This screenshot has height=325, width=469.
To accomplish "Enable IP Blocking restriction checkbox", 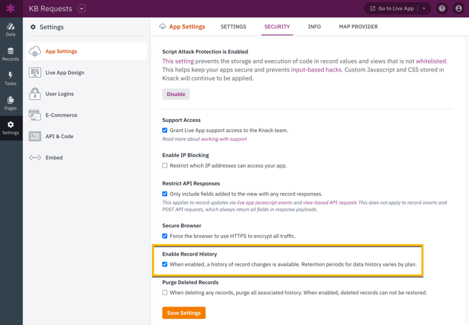I will [x=165, y=166].
